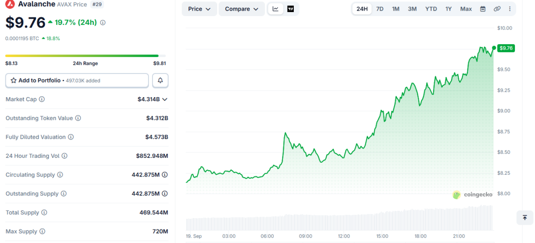Switch to line chart view icon
Image resolution: width=535 pixels, height=243 pixels.
tap(276, 9)
